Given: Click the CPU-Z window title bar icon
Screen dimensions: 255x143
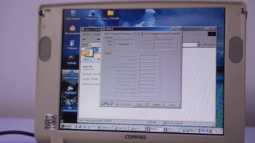Looking at the screenshot, I should (104, 29).
